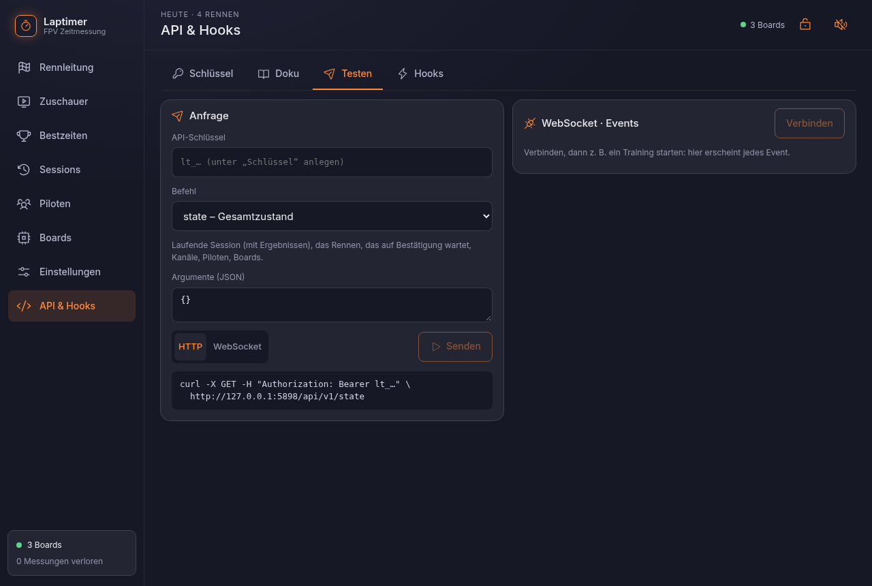Click the API & Hooks code icon

[x=24, y=306]
